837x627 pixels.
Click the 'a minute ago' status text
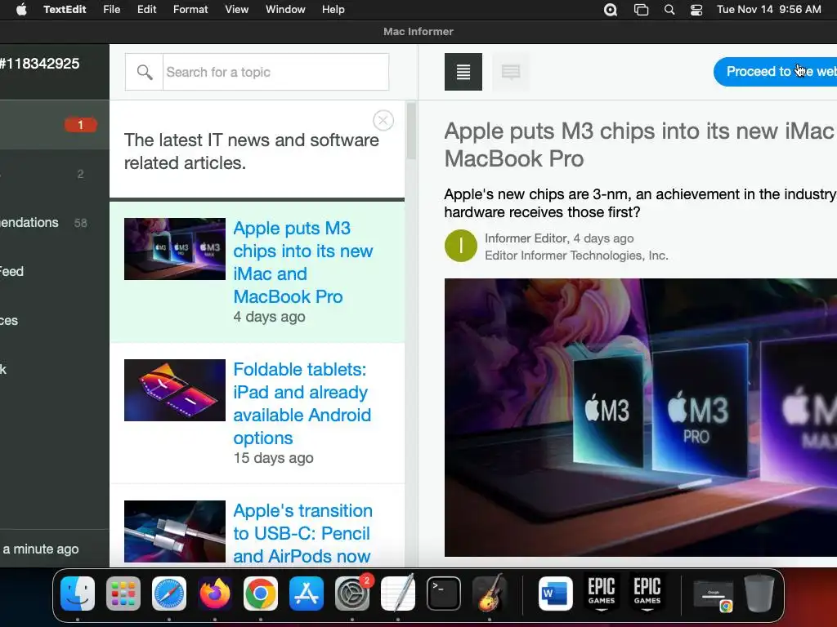[x=41, y=549]
